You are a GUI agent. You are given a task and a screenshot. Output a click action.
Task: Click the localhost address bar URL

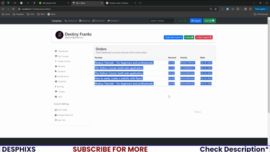[x=36, y=9]
